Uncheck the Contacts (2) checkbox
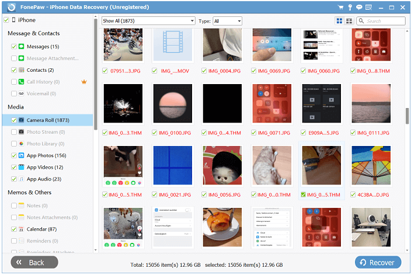Image resolution: width=411 pixels, height=275 pixels. pos(14,70)
